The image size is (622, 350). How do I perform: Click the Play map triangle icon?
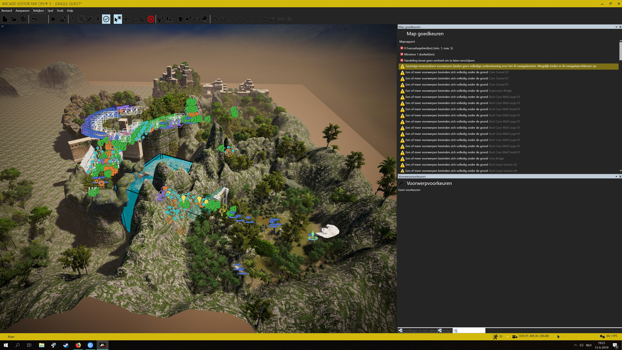tap(53, 19)
